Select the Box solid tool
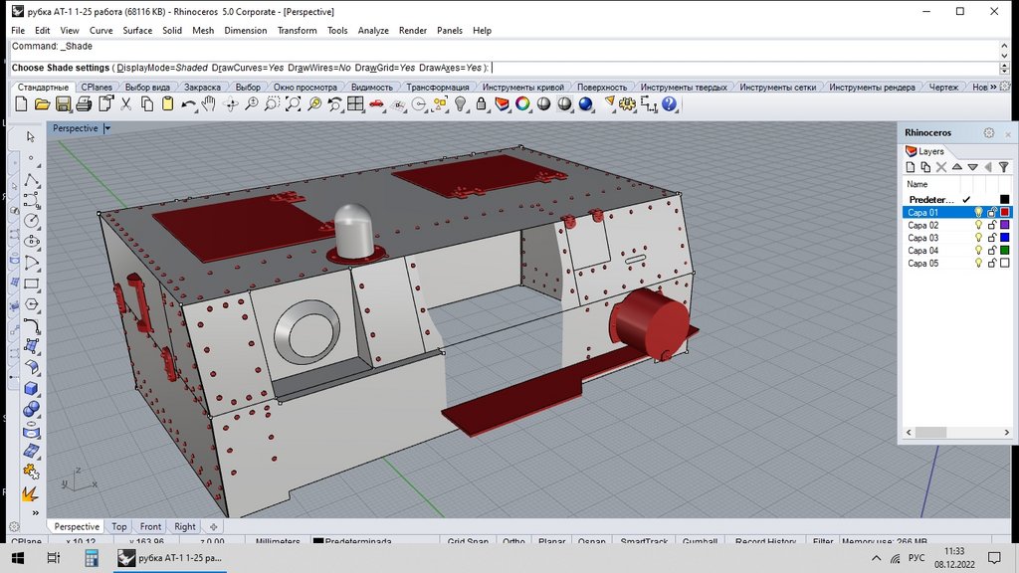This screenshot has width=1019, height=573. pos(31,389)
